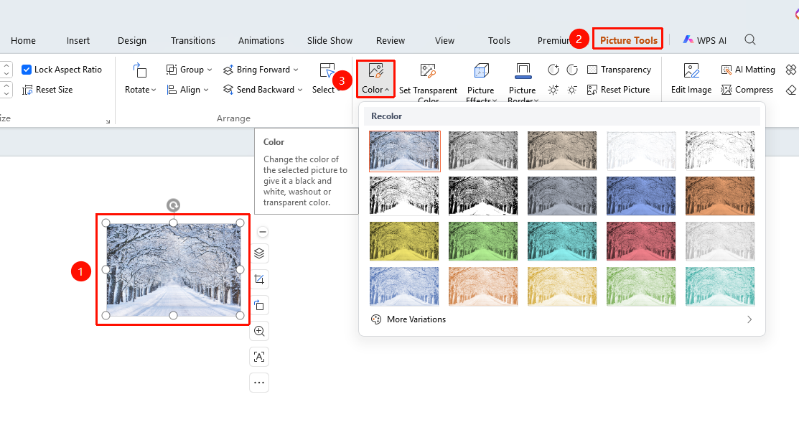This screenshot has height=435, width=799.
Task: Switch to the Animations tab
Action: click(261, 41)
